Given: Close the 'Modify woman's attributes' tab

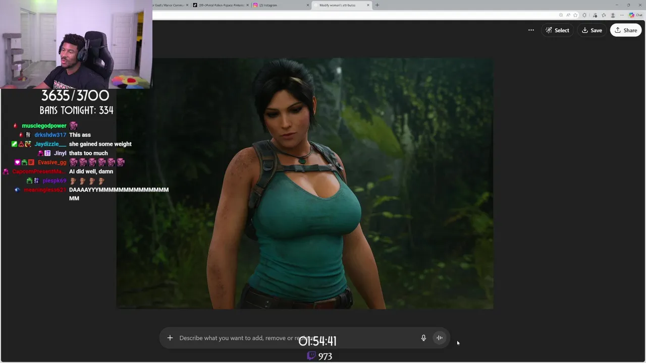Looking at the screenshot, I should click(x=368, y=5).
